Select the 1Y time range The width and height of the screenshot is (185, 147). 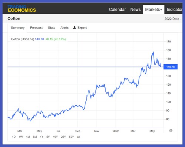[41, 137]
